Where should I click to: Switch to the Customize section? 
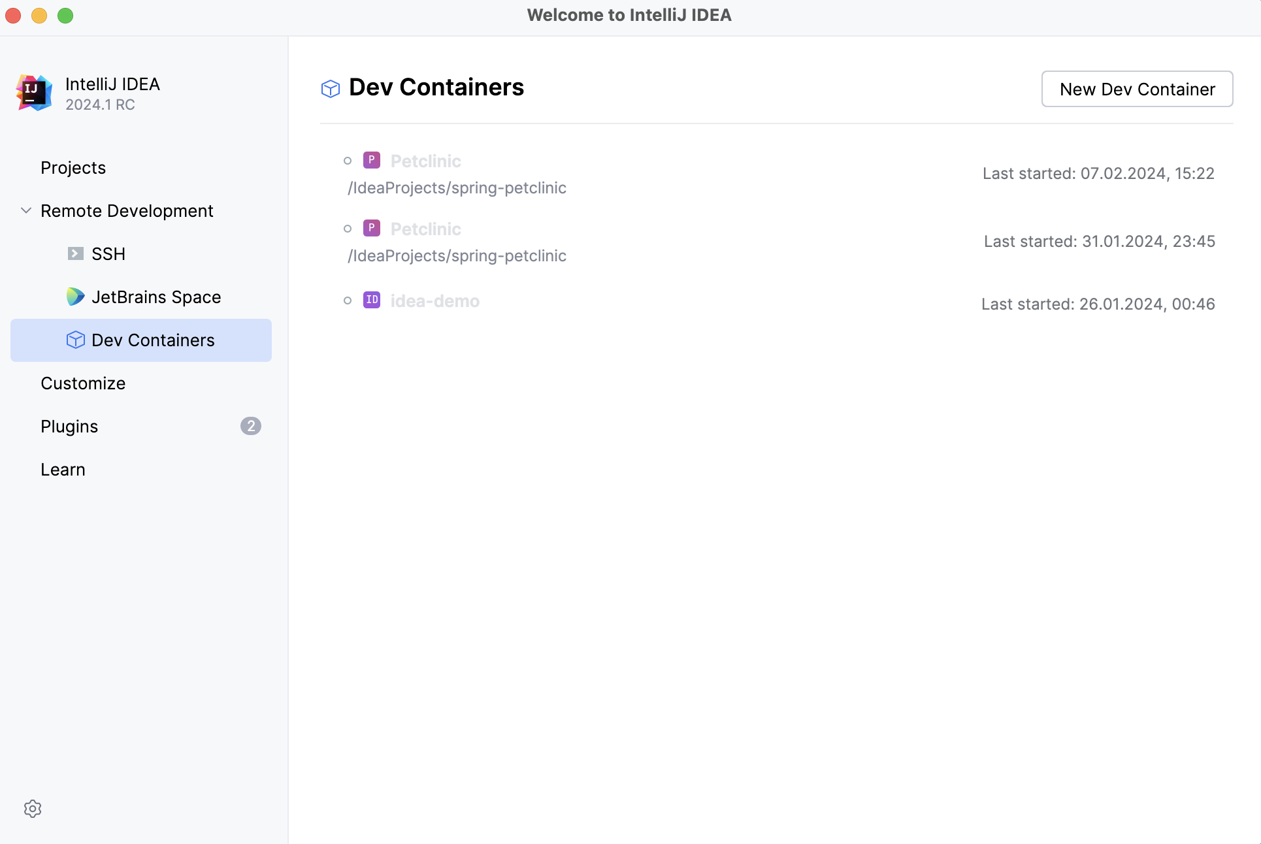[83, 383]
